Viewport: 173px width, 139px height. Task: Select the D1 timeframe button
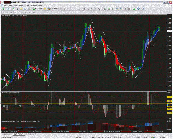pos(26,12)
